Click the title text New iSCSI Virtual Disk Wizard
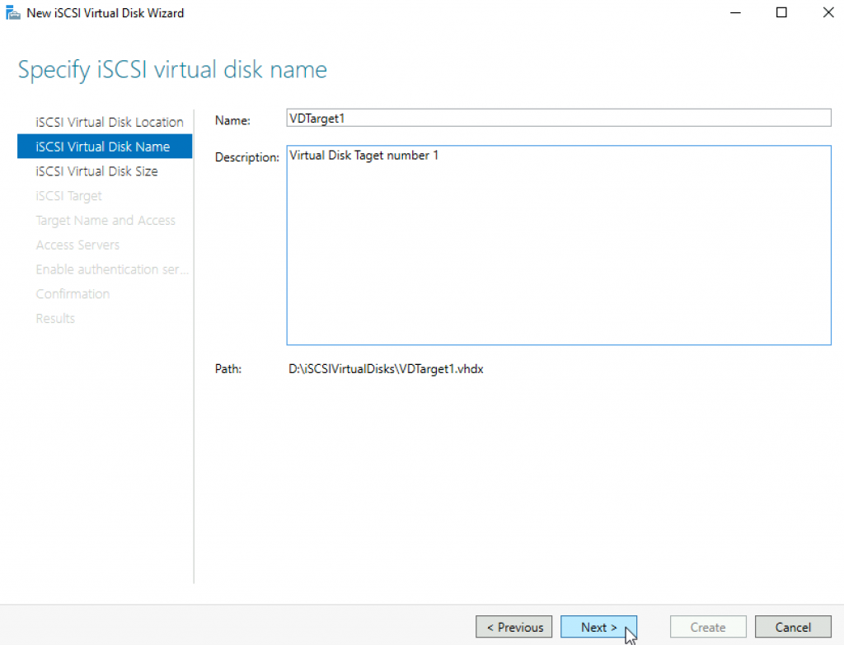The height and width of the screenshot is (645, 844). pos(105,13)
